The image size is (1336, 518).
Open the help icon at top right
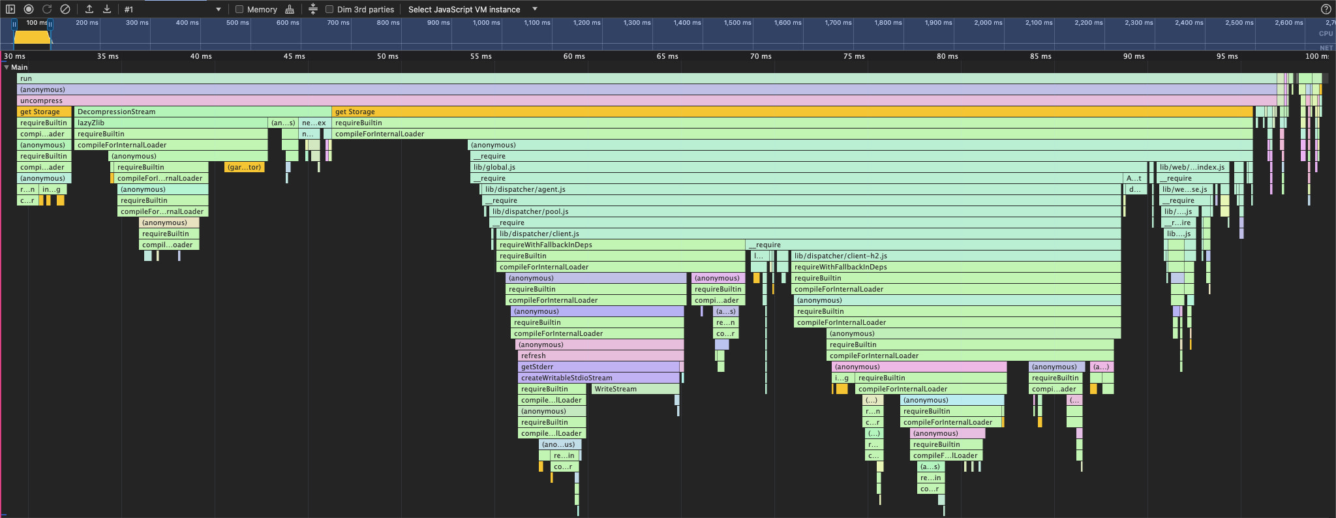1326,9
